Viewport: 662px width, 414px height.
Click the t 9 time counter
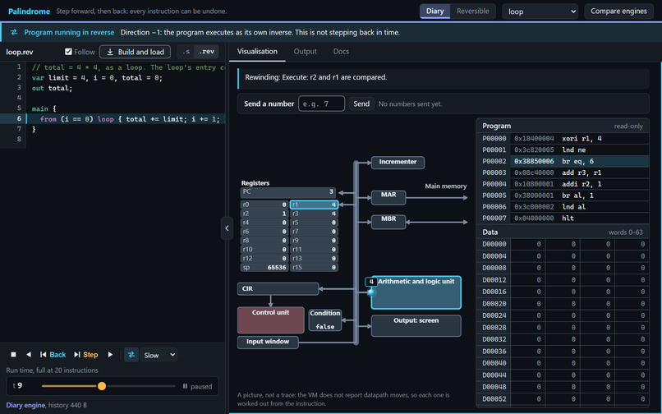[18, 386]
